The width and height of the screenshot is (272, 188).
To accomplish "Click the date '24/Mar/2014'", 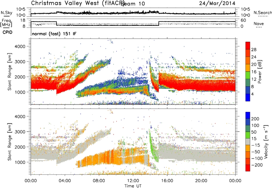I will coord(217,3).
